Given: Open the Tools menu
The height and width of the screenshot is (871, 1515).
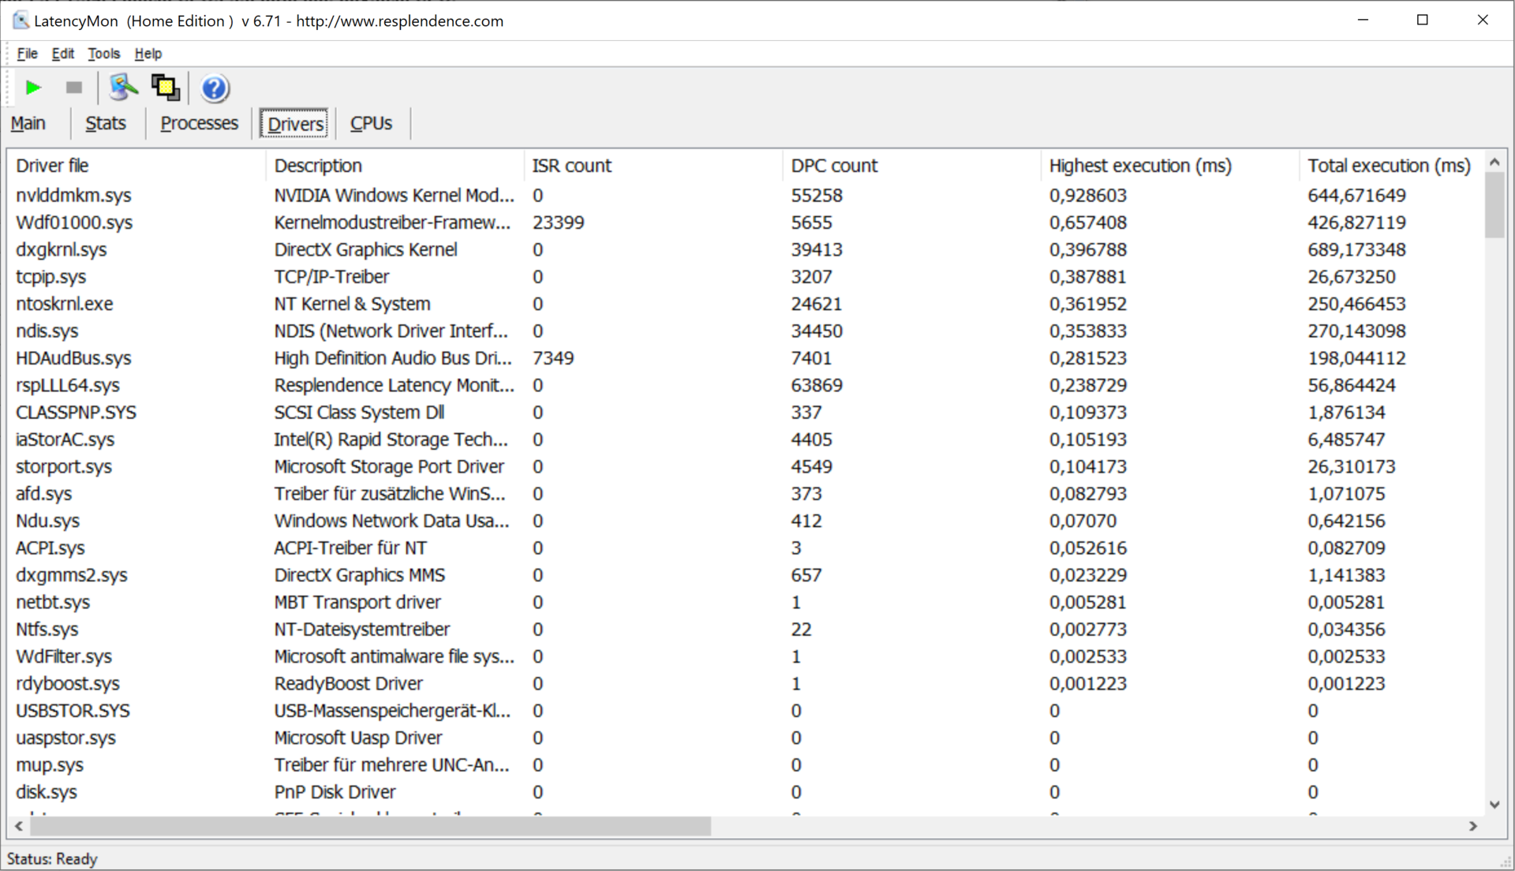Looking at the screenshot, I should (103, 54).
